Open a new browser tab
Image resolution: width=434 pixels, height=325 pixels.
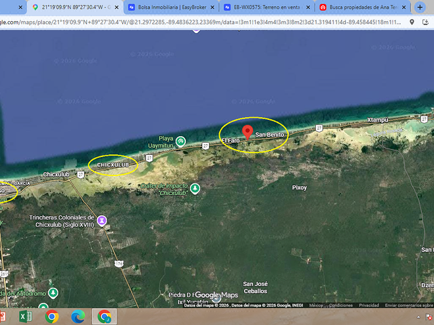pyautogui.click(x=420, y=7)
